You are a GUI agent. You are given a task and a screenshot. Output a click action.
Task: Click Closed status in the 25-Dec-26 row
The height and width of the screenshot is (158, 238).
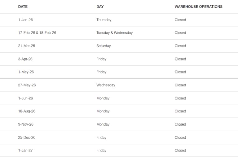pyautogui.click(x=180, y=137)
